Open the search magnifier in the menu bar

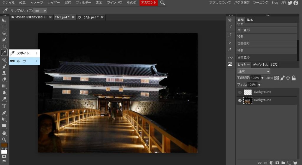click(163, 3)
